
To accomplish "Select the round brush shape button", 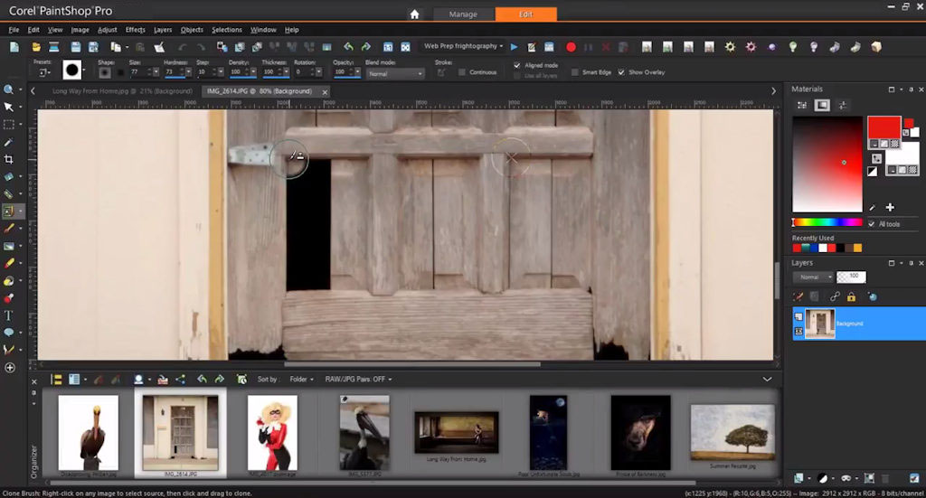I will tap(105, 72).
